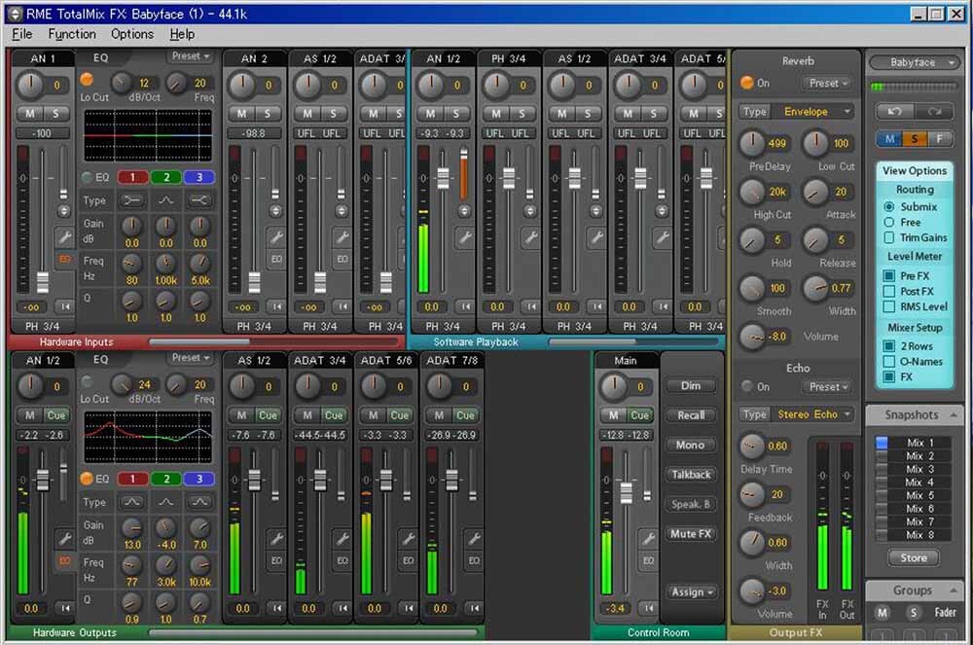Viewport: 973px width, 645px height.
Task: Open wrench settings on ADAT 3/4 hardware output
Action: tap(342, 538)
